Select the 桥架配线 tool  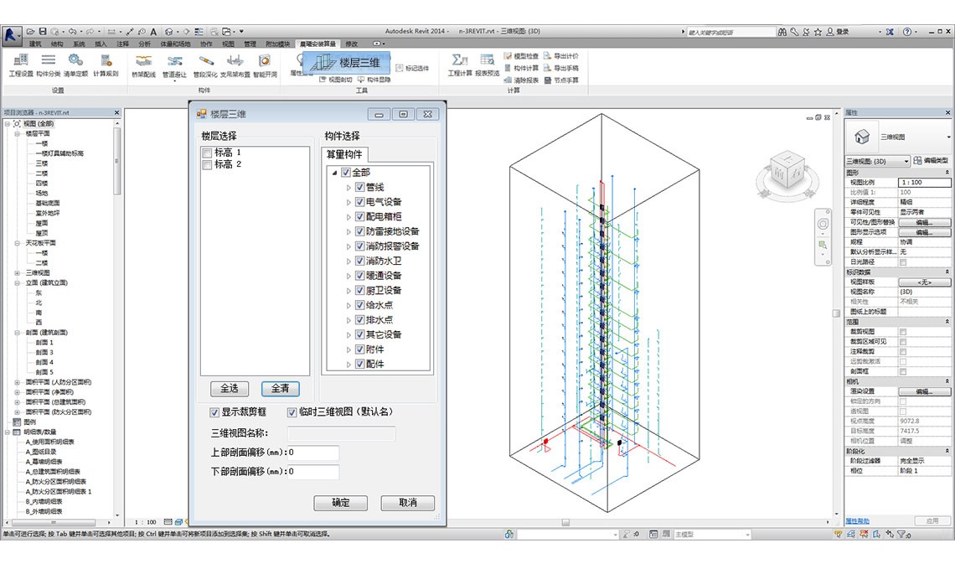click(x=144, y=64)
